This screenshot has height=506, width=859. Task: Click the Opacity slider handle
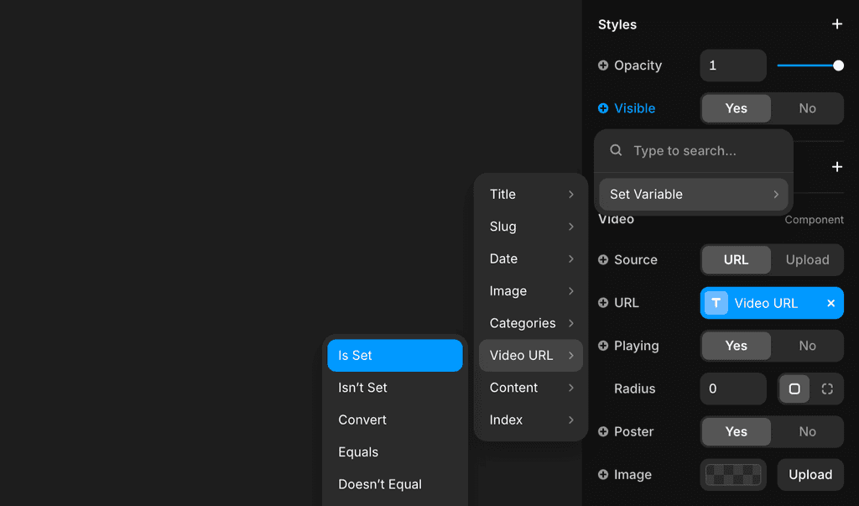tap(838, 65)
